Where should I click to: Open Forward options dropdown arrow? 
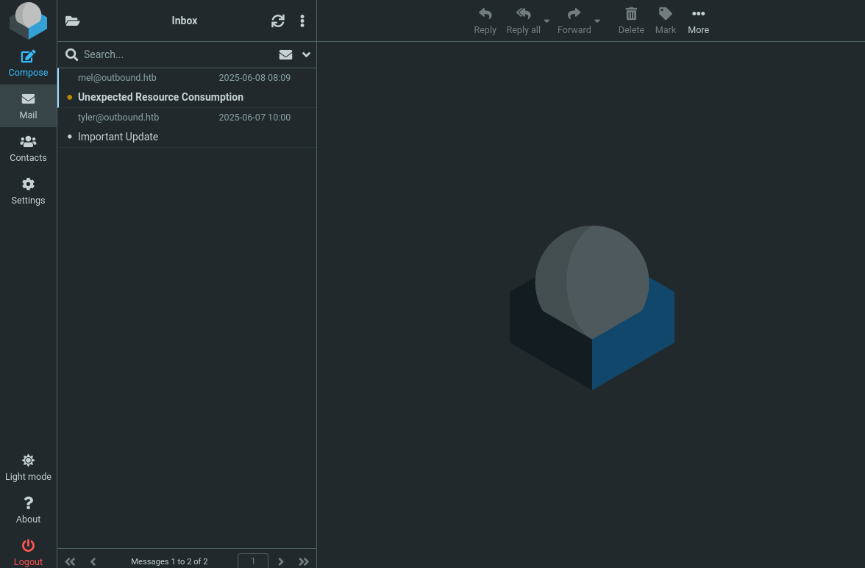click(597, 21)
